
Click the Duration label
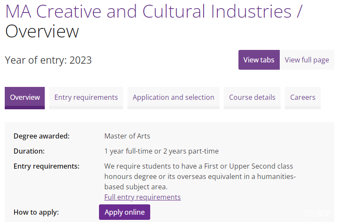[29, 151]
